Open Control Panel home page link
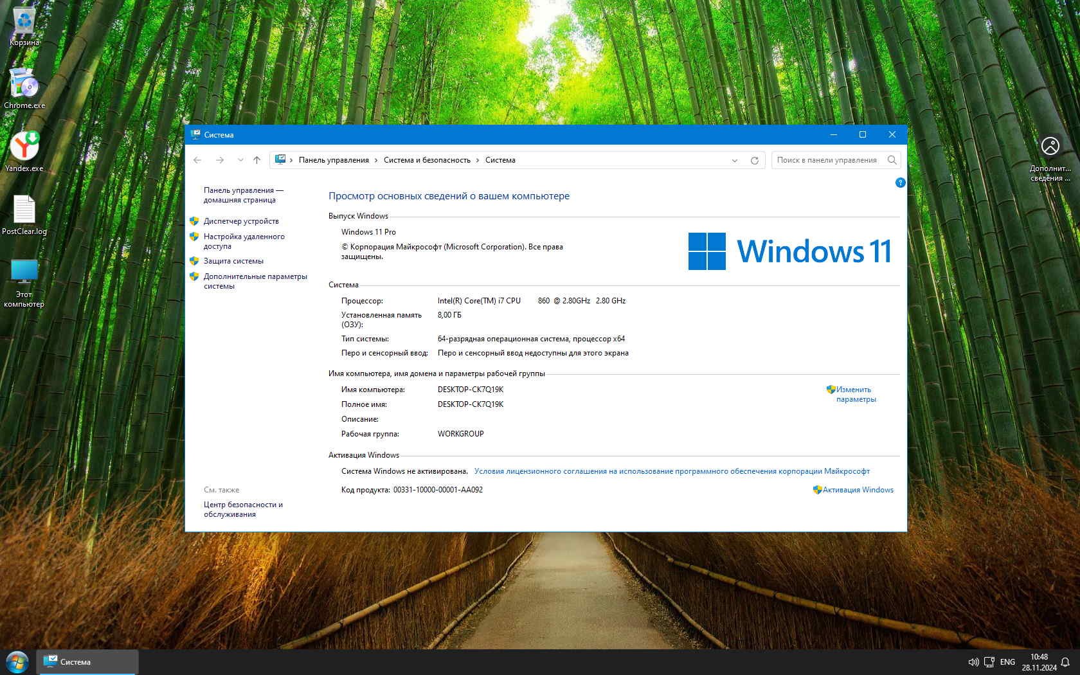Screen dimensions: 1080x675 click(243, 195)
